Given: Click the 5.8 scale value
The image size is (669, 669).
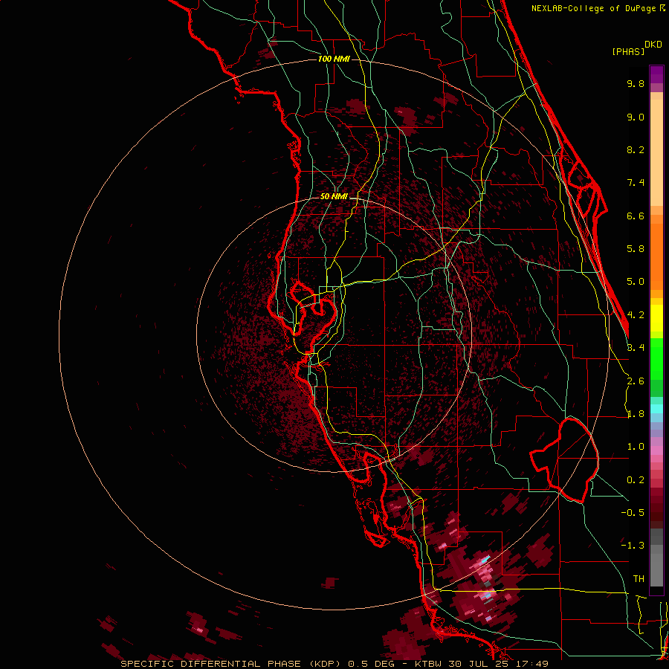Looking at the screenshot, I should 636,249.
